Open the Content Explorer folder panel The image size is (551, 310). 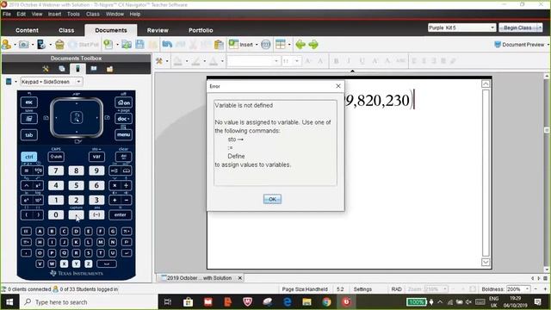pos(110,69)
